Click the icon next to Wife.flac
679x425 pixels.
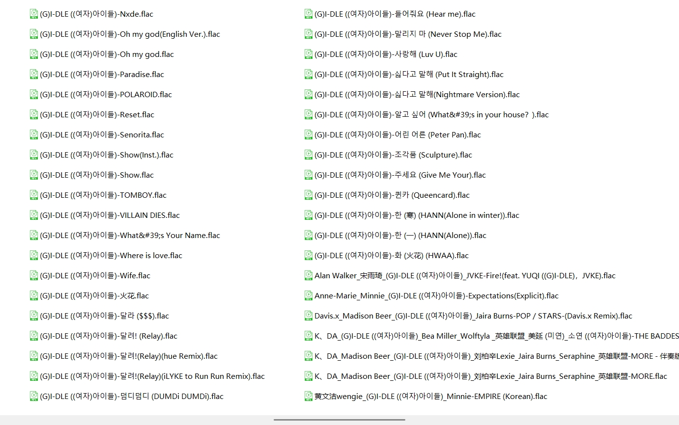(x=34, y=275)
